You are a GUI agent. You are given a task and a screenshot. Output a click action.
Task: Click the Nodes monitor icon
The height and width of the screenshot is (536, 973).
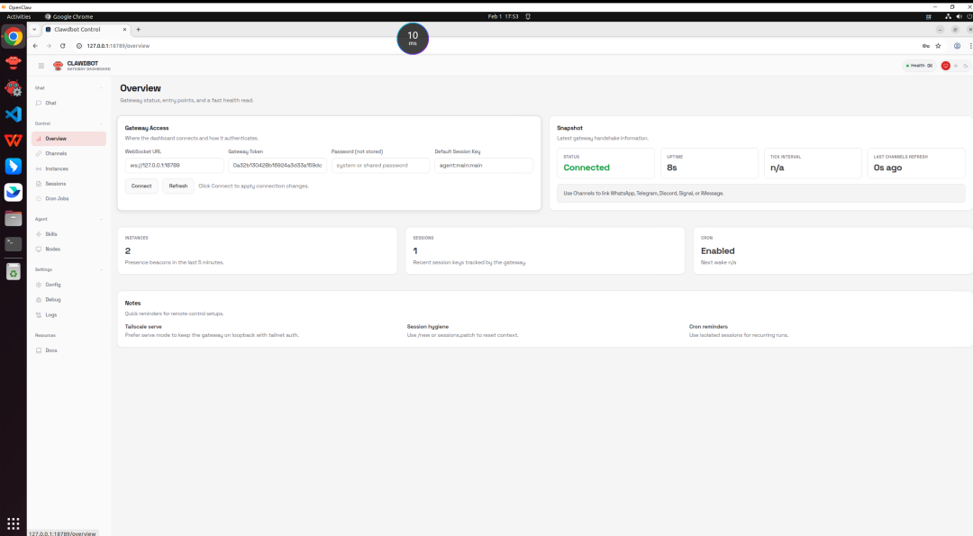39,249
